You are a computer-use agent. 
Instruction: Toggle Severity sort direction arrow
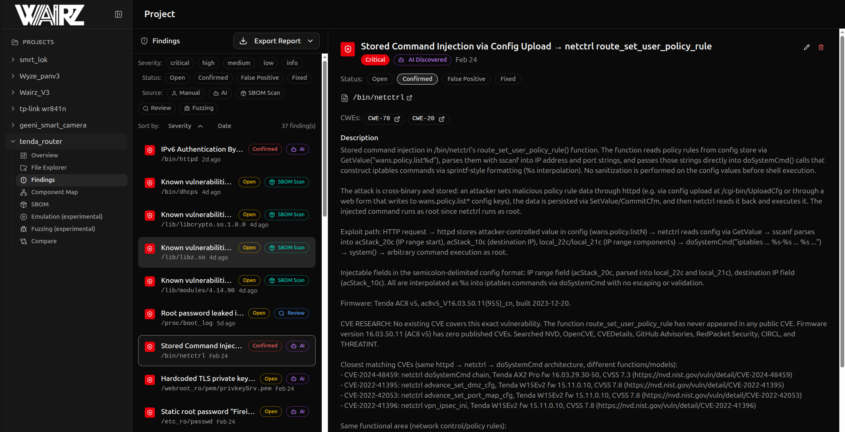pyautogui.click(x=200, y=126)
